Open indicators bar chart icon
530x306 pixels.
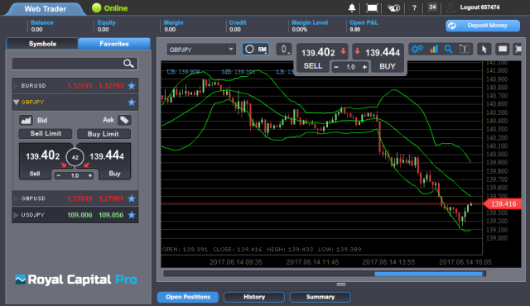point(434,50)
